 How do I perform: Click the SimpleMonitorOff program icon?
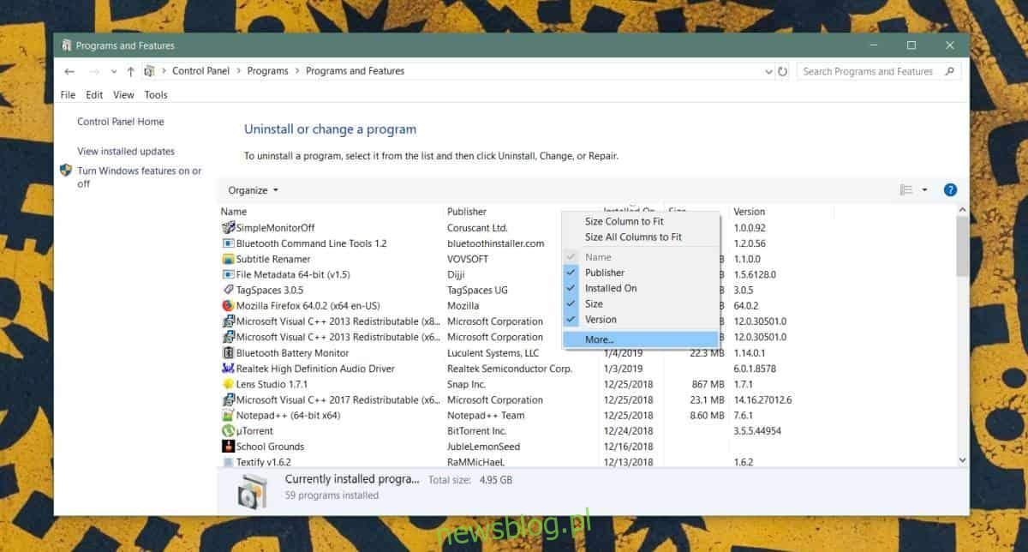click(227, 228)
